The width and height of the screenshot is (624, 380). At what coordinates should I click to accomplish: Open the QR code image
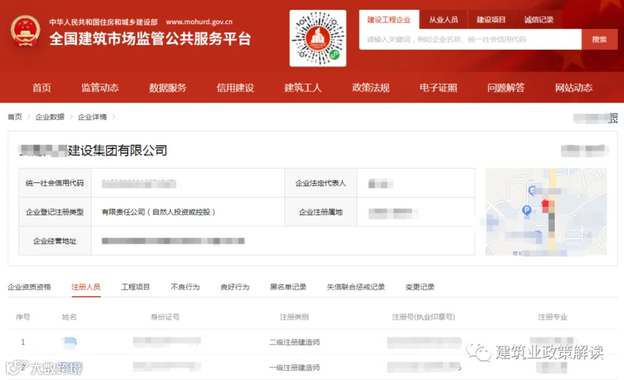click(x=318, y=38)
